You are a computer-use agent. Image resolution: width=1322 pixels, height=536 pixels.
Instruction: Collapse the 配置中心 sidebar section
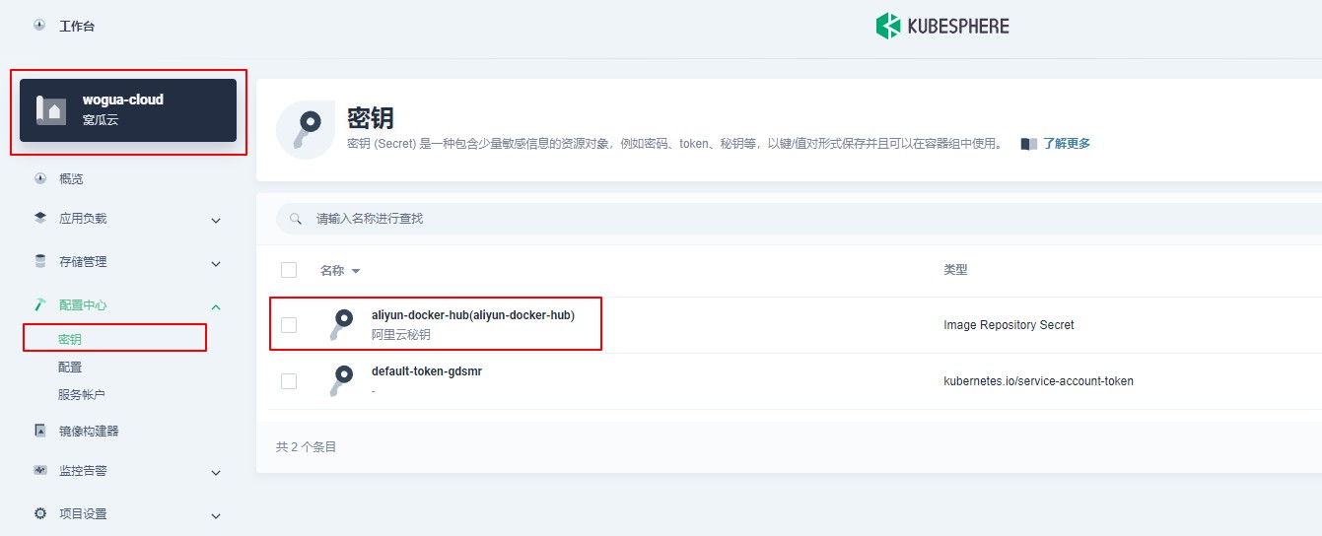coord(216,306)
